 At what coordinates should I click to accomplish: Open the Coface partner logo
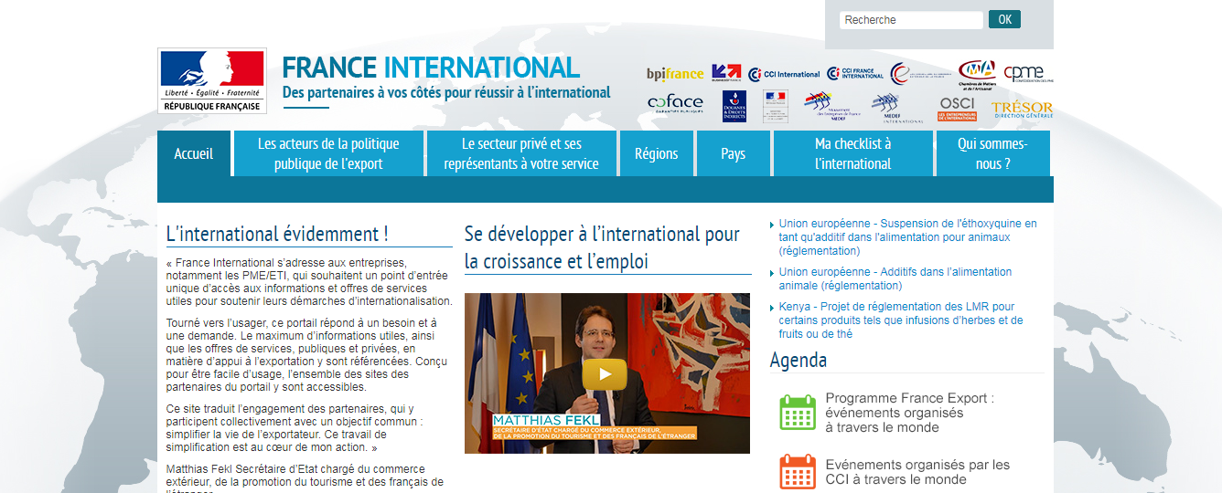[675, 104]
